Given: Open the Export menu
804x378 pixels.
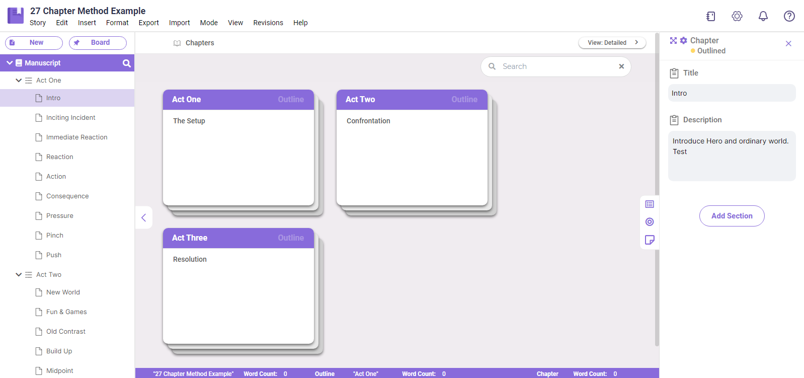Looking at the screenshot, I should pos(148,23).
